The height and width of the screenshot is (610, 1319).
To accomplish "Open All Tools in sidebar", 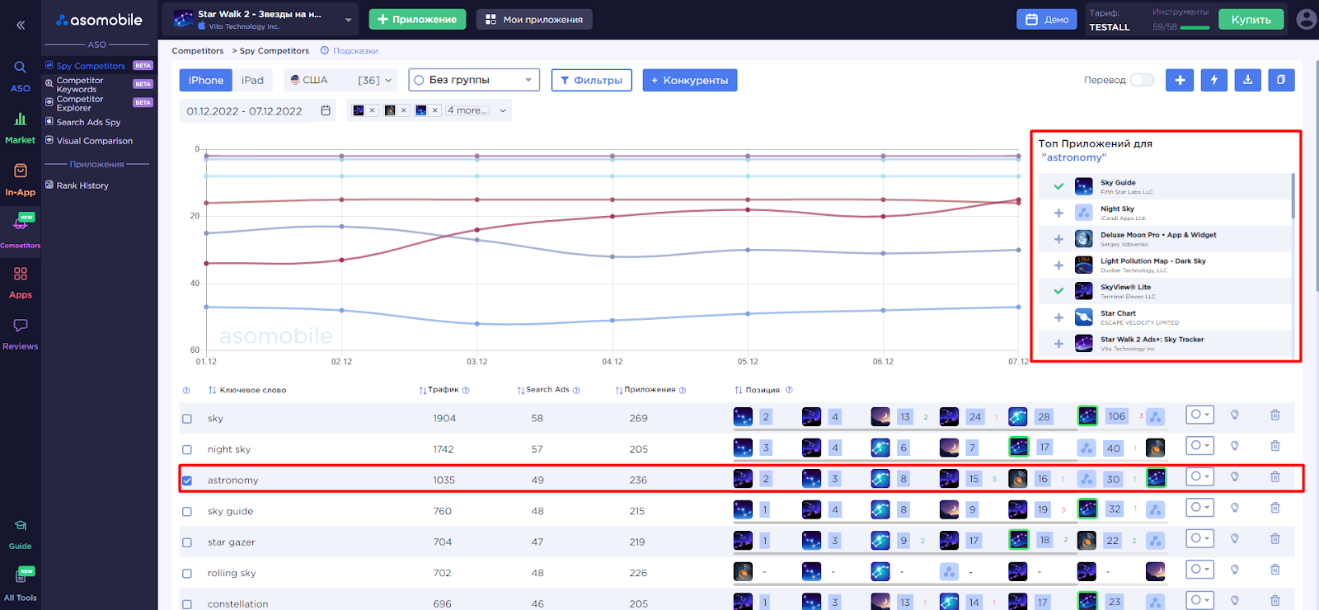I will pos(21,584).
